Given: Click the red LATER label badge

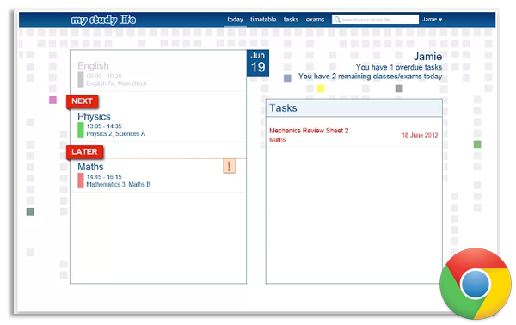Looking at the screenshot, I should [x=84, y=152].
